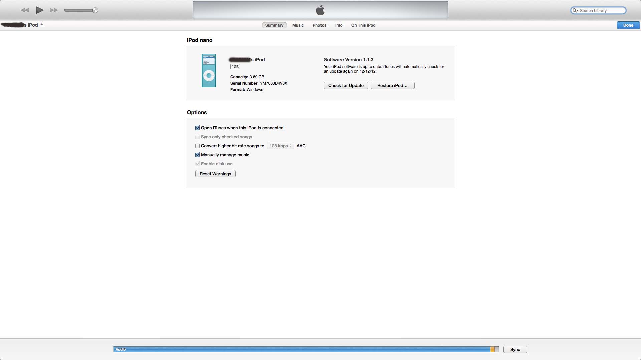Viewport: 641px width, 360px height.
Task: Open the On This iPod tab
Action: [363, 25]
